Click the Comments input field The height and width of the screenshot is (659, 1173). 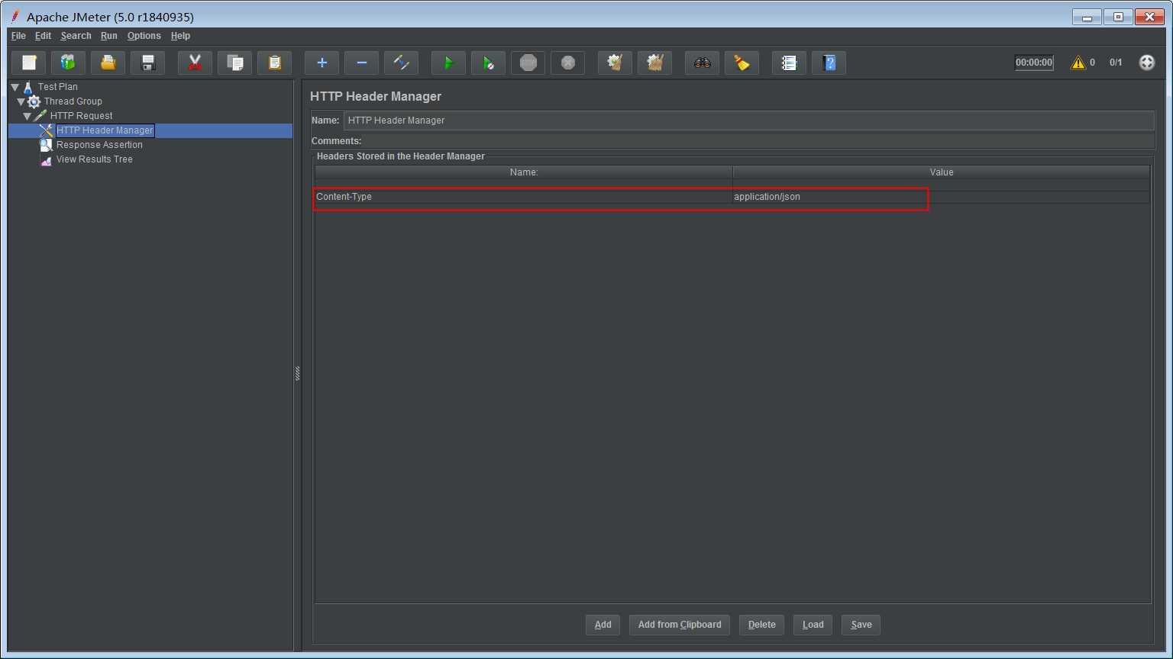[x=758, y=141]
